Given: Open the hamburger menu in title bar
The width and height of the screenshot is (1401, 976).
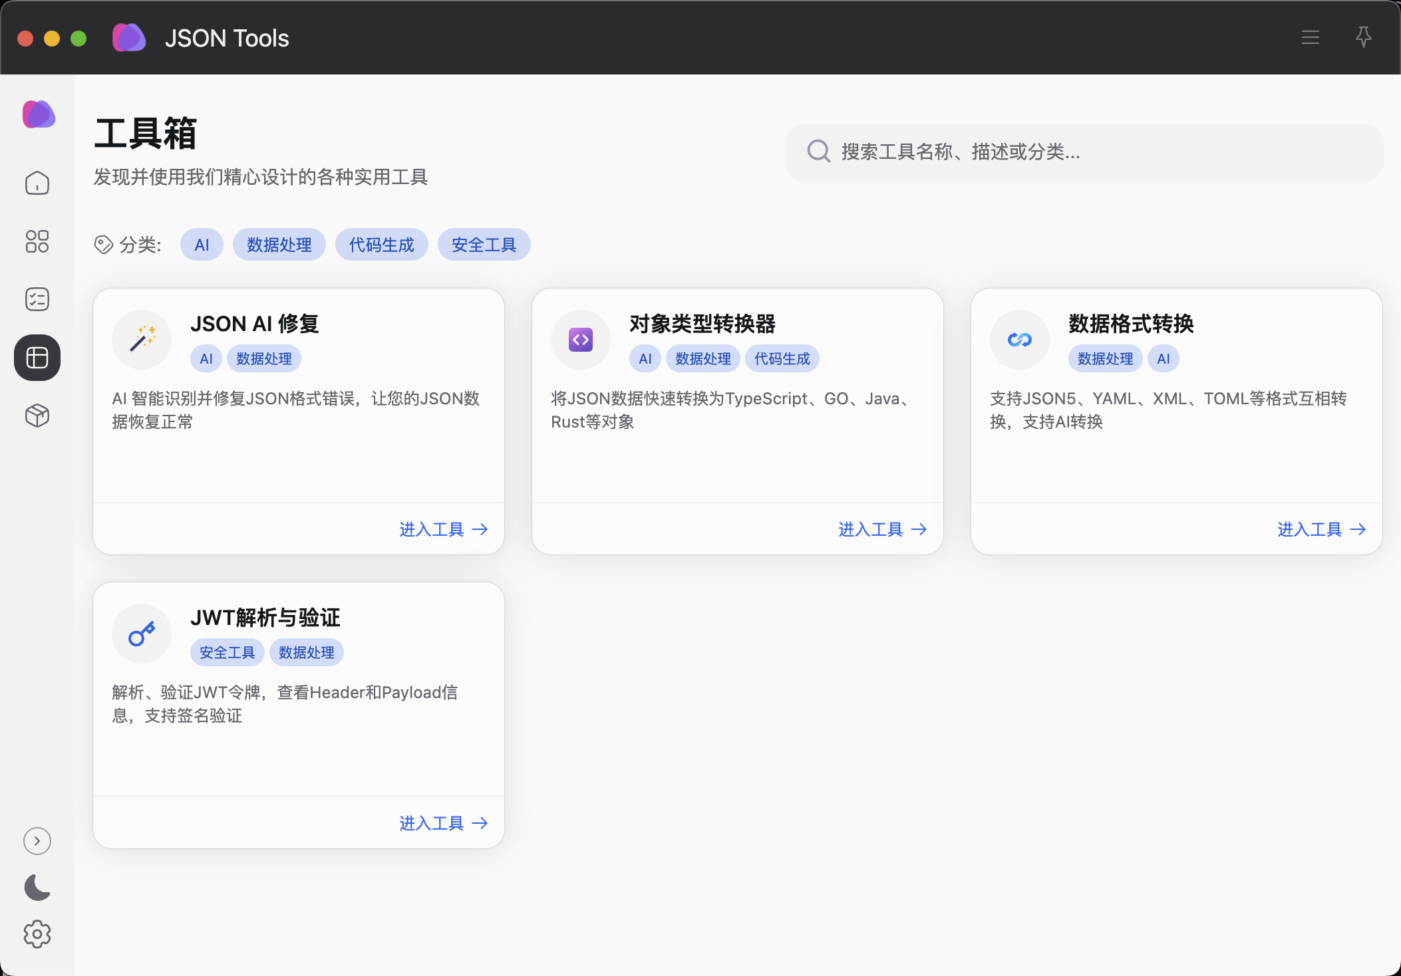Looking at the screenshot, I should [1310, 37].
